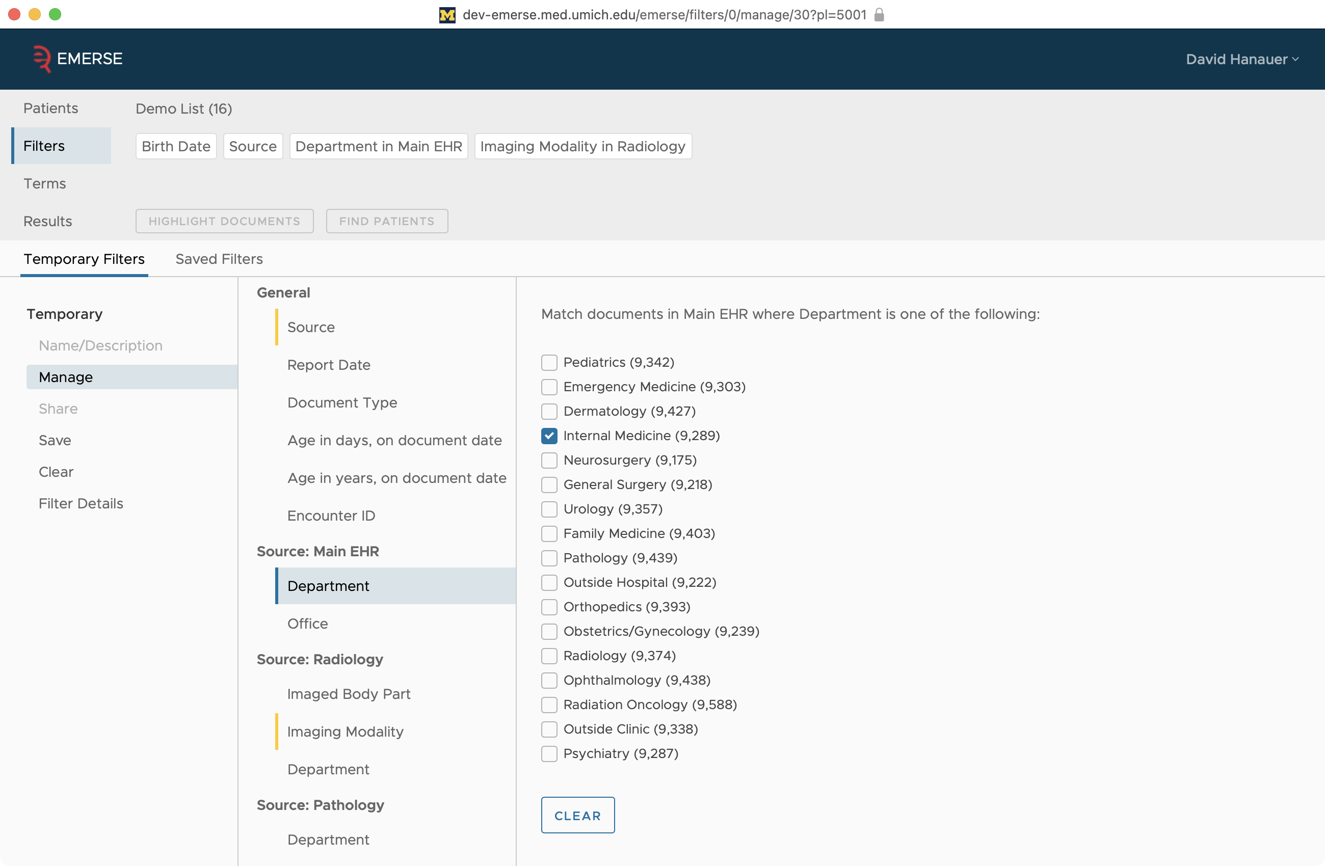Image resolution: width=1325 pixels, height=866 pixels.
Task: Select Age in days, on document date
Action: click(x=395, y=440)
